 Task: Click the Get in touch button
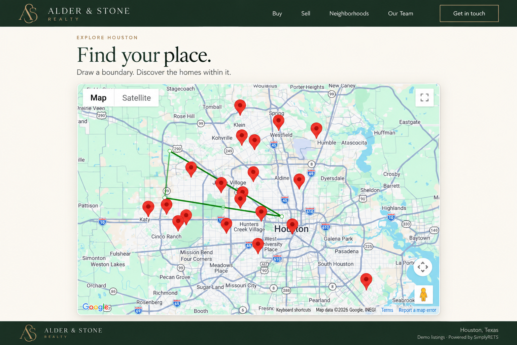click(x=469, y=13)
